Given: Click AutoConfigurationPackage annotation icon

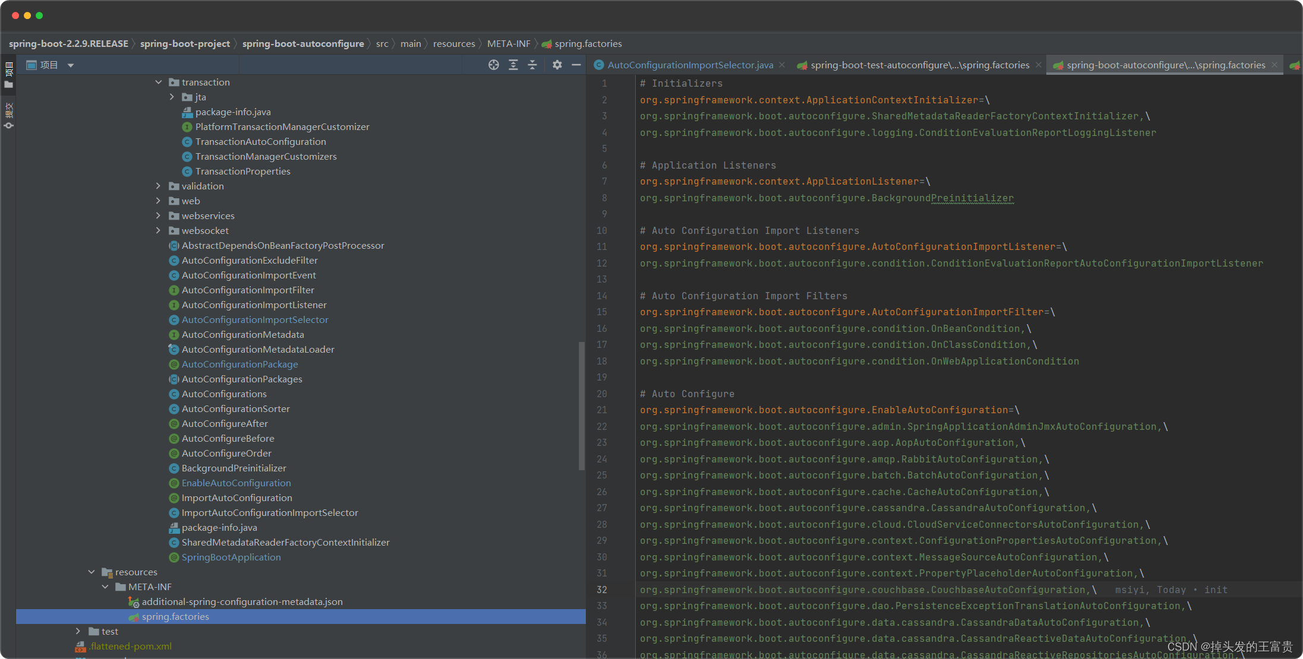Looking at the screenshot, I should [x=173, y=364].
